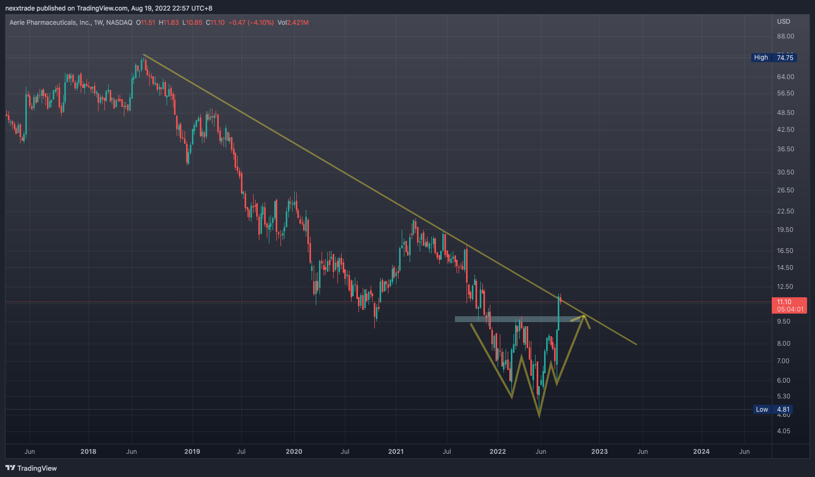Image resolution: width=815 pixels, height=477 pixels.
Task: Click the 16.50 price axis label
Action: (785, 251)
